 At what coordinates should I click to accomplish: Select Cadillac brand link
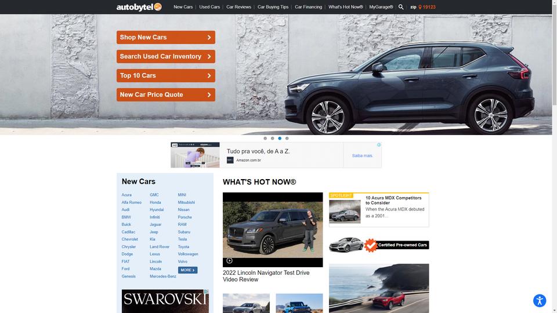(x=128, y=232)
